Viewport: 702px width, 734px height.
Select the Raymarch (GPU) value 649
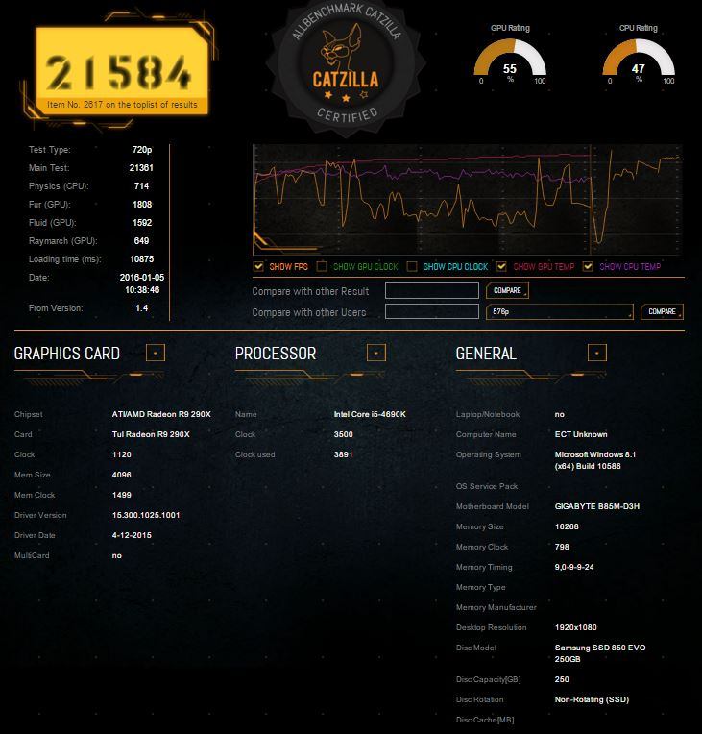click(141, 240)
